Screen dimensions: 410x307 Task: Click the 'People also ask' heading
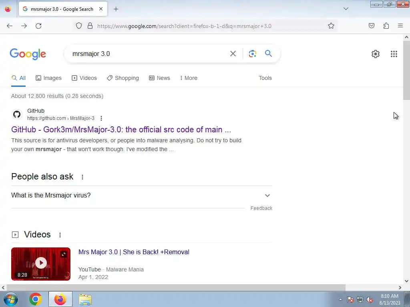tap(42, 177)
